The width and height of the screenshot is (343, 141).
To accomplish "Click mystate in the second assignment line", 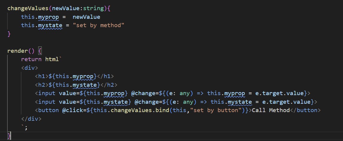I will [x=50, y=25].
